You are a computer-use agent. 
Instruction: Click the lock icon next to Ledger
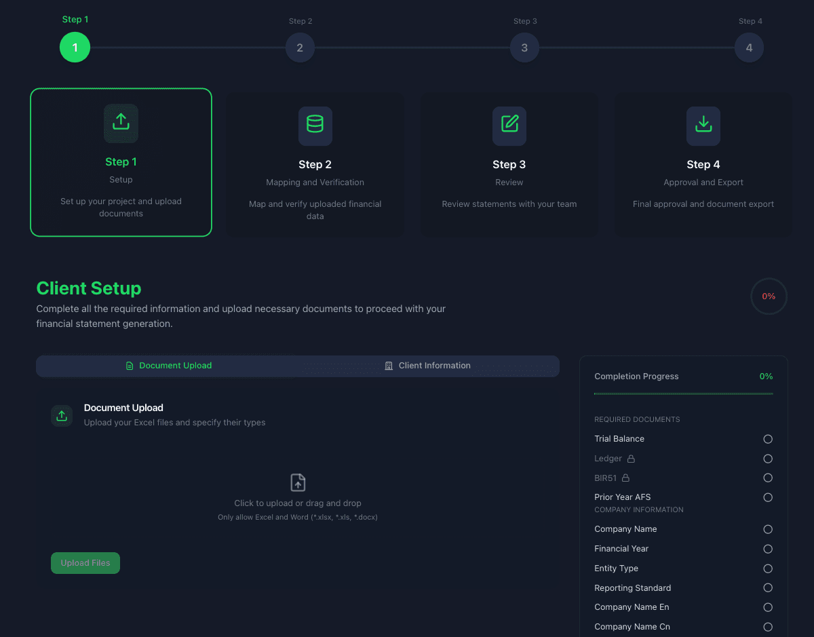(631, 459)
